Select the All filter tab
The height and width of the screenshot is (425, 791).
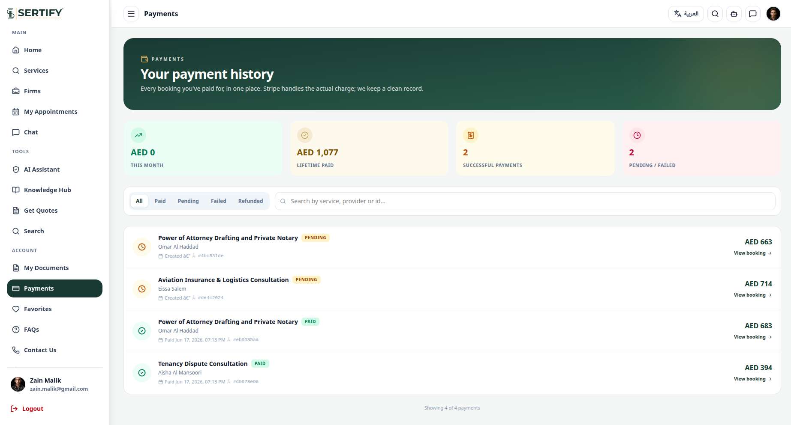139,201
